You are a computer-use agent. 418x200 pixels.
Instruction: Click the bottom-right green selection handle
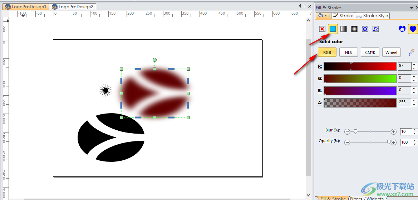tap(188, 117)
